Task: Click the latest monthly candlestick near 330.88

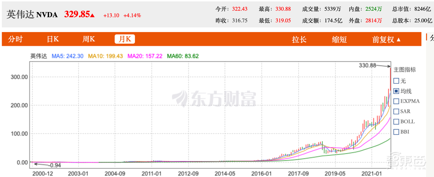Action: (x=390, y=79)
